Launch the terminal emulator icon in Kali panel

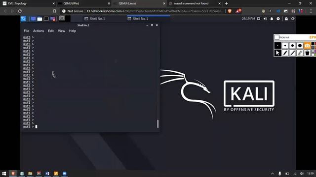[x=46, y=19]
